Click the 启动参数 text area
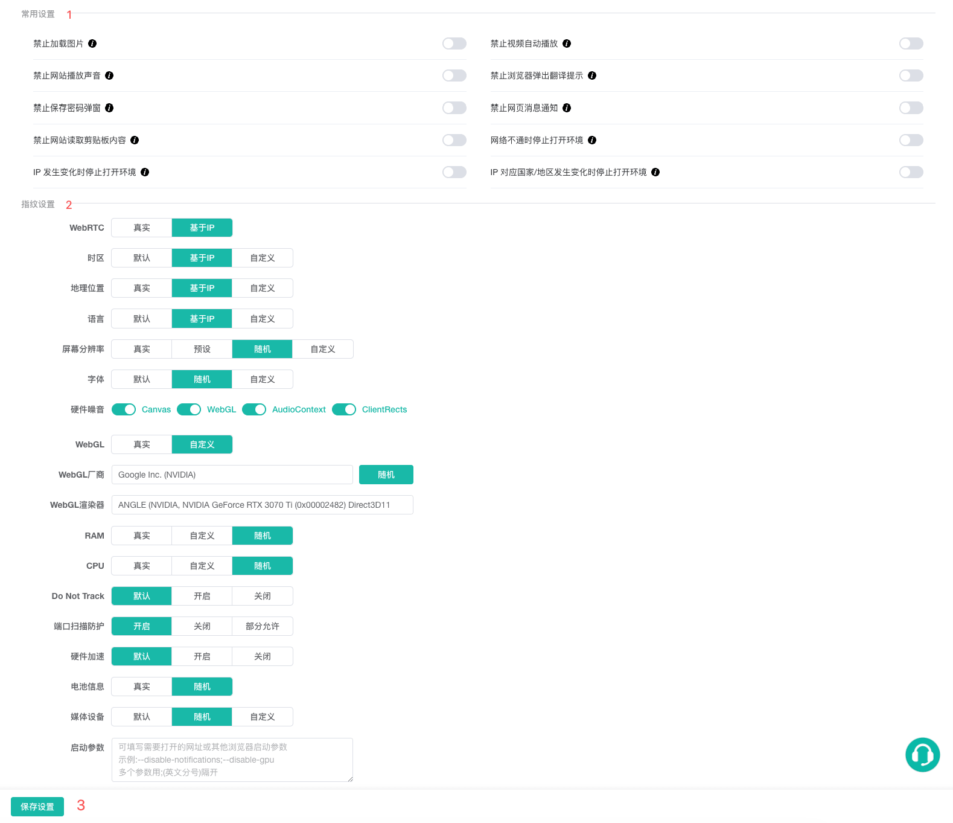953x823 pixels. [x=232, y=760]
